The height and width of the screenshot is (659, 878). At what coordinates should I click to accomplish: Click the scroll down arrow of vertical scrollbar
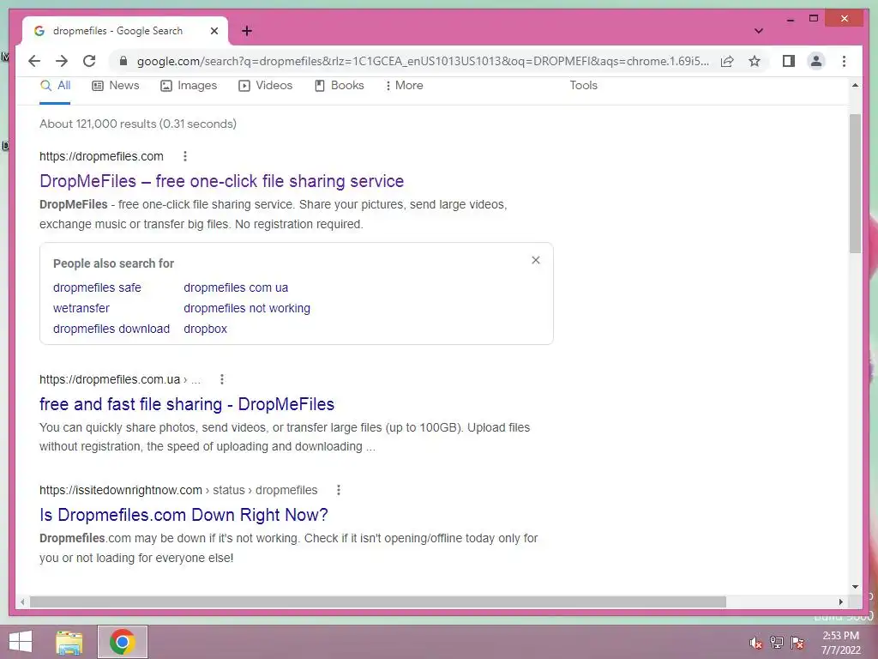click(855, 587)
